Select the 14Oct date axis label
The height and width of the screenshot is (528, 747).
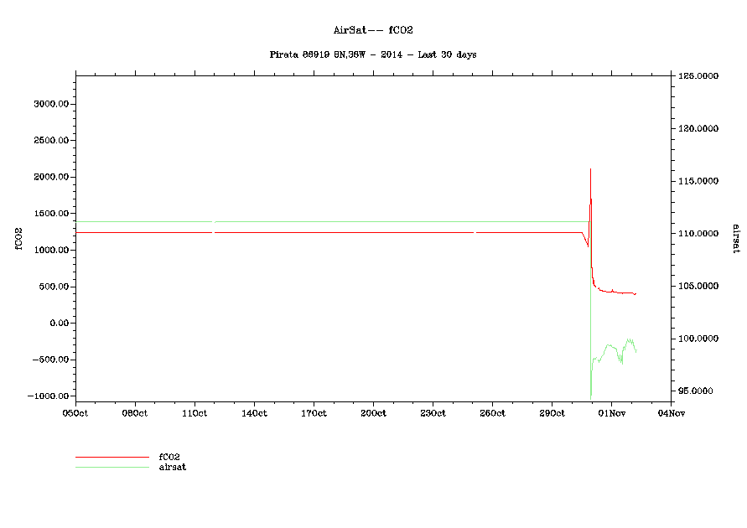[x=254, y=413]
